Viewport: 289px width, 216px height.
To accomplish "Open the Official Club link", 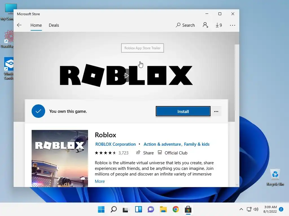I will pos(176,153).
